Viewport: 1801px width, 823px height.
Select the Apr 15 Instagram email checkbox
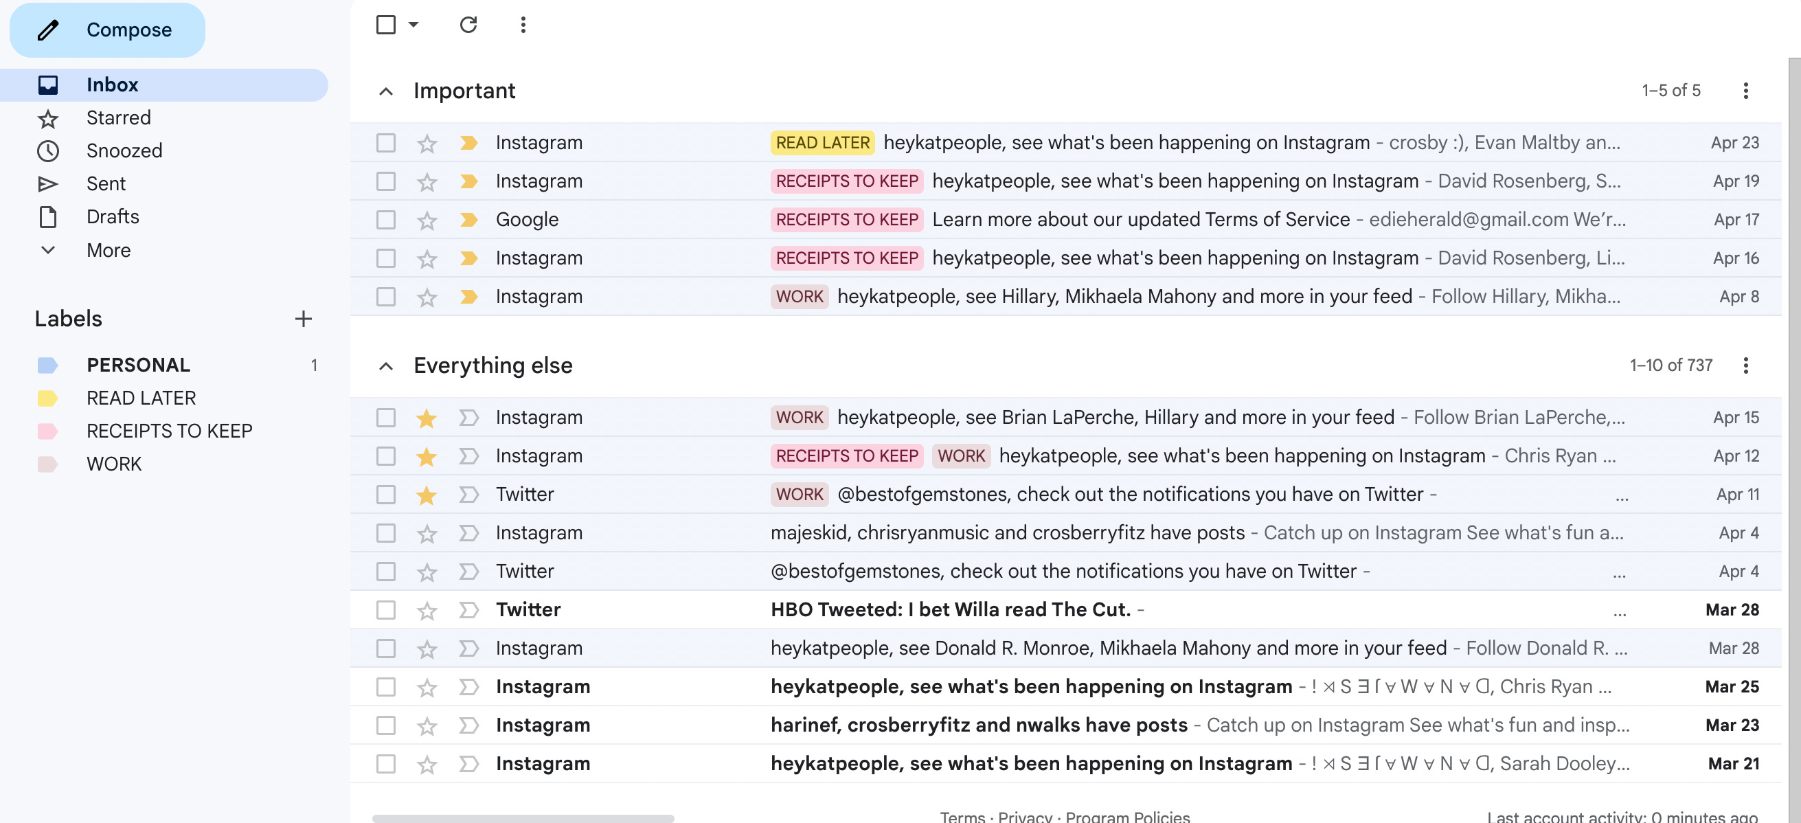[x=386, y=418]
